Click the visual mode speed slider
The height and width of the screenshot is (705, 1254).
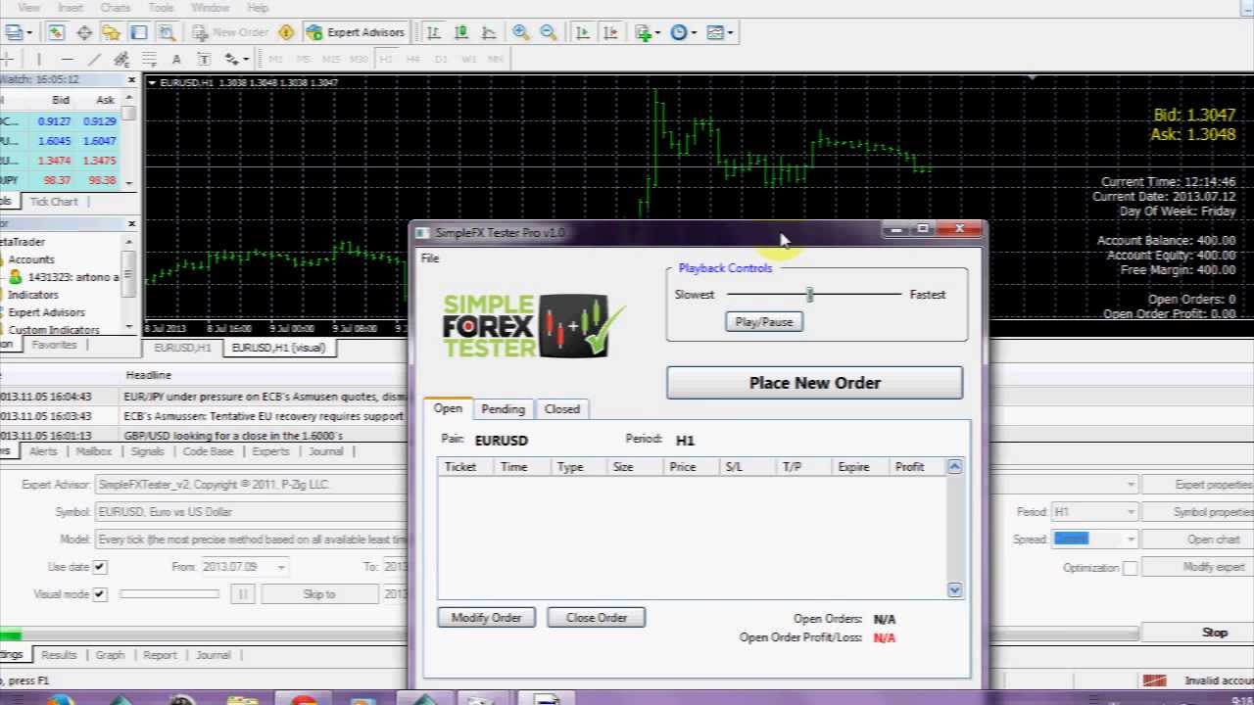(169, 594)
